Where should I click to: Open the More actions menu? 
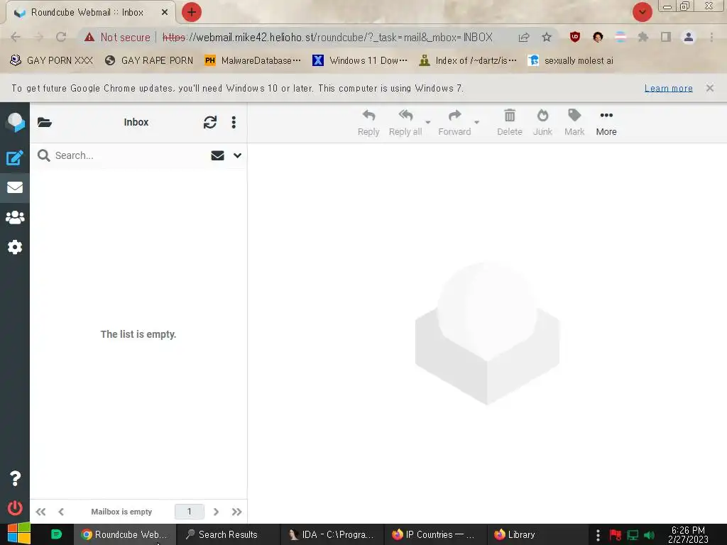(606, 123)
